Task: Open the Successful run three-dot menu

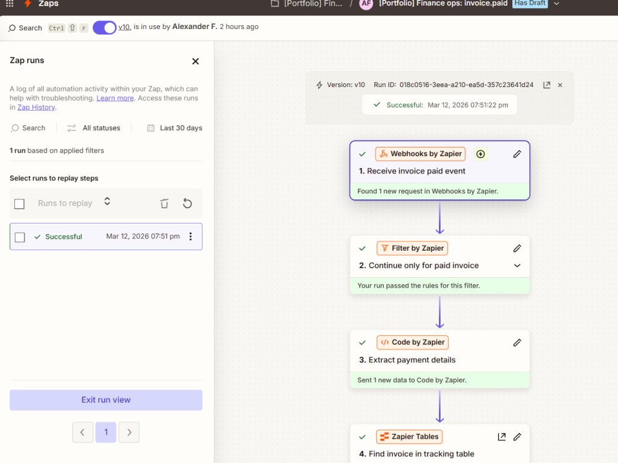Action: 190,236
